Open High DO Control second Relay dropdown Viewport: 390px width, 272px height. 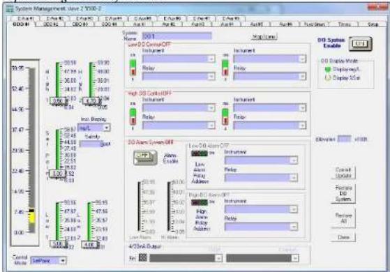click(x=302, y=126)
